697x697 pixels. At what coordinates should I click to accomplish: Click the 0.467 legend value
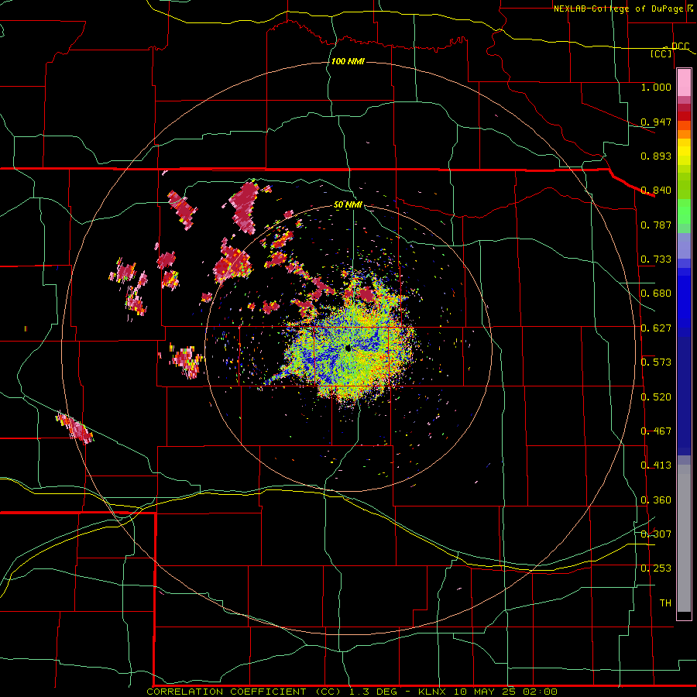click(656, 431)
